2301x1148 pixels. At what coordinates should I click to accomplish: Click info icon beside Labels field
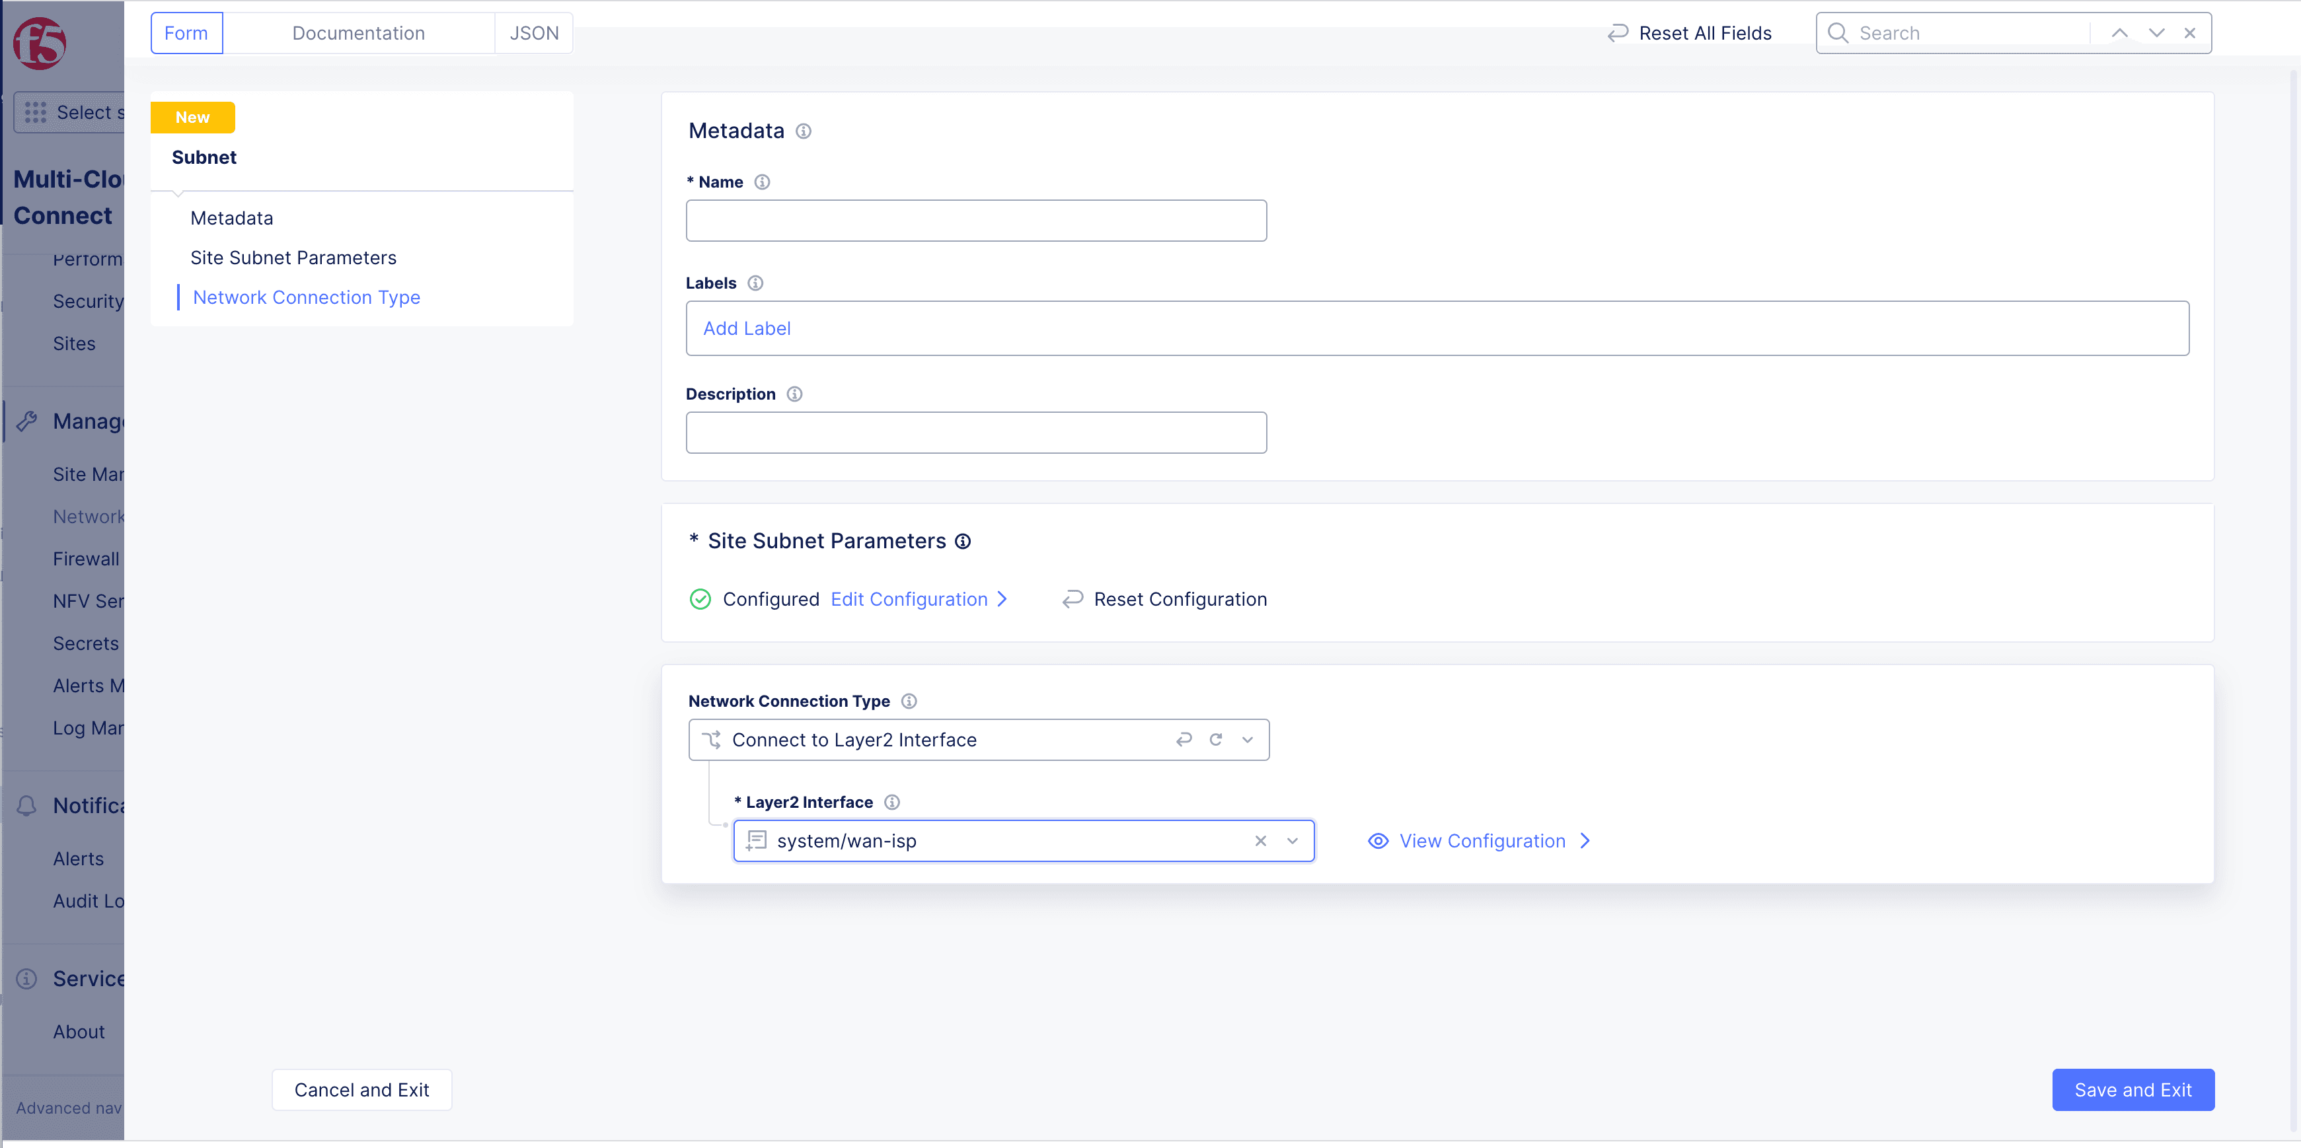tap(755, 283)
